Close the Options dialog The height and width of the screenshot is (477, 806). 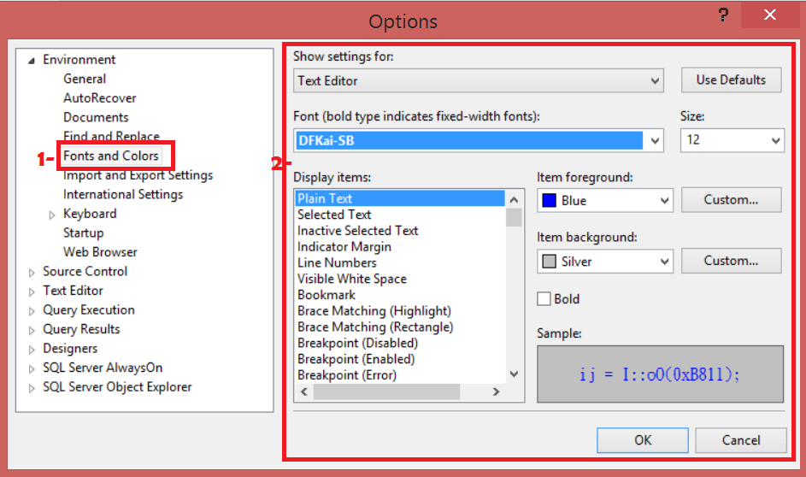[x=769, y=15]
